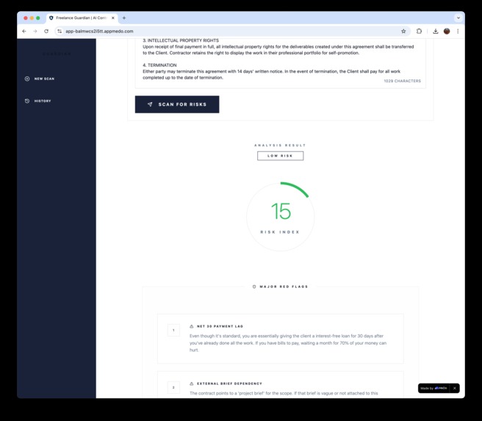Open the Chrome three-dot menu
482x421 pixels.
pyautogui.click(x=458, y=31)
